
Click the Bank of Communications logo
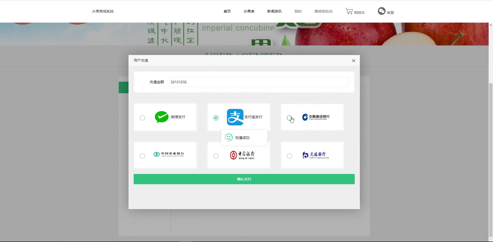click(x=316, y=155)
